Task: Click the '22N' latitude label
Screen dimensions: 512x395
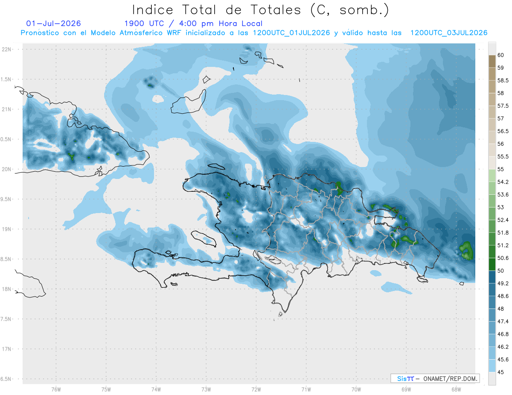Action: point(6,49)
